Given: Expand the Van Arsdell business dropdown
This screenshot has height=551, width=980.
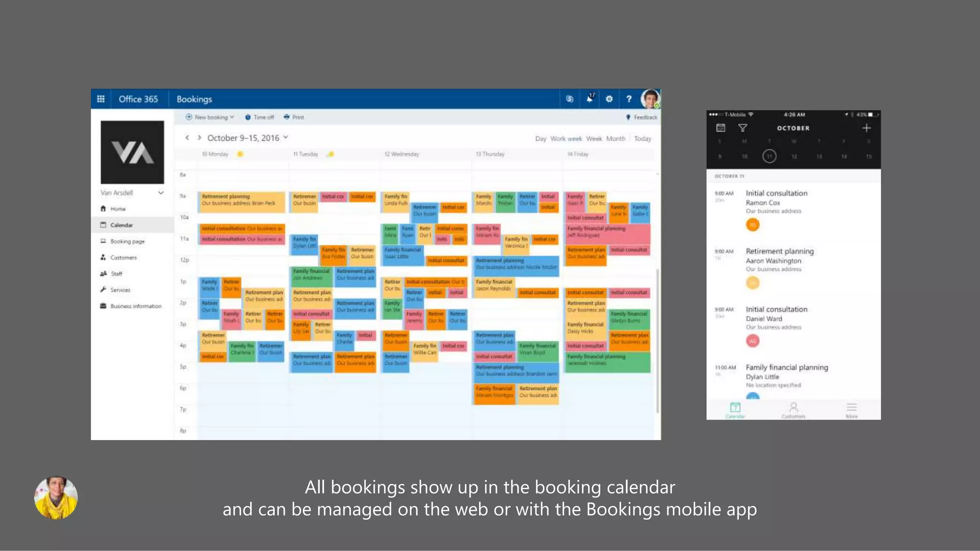Looking at the screenshot, I should tap(161, 193).
